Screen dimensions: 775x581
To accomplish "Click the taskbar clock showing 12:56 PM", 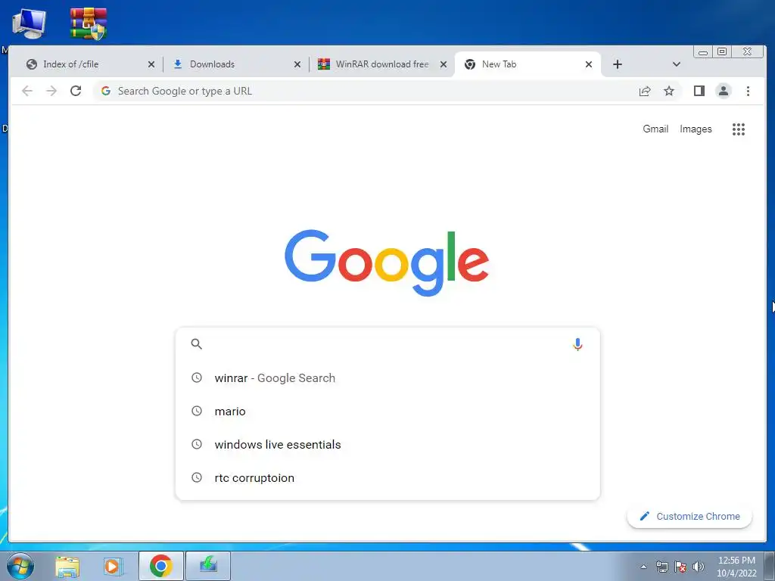I will [736, 567].
